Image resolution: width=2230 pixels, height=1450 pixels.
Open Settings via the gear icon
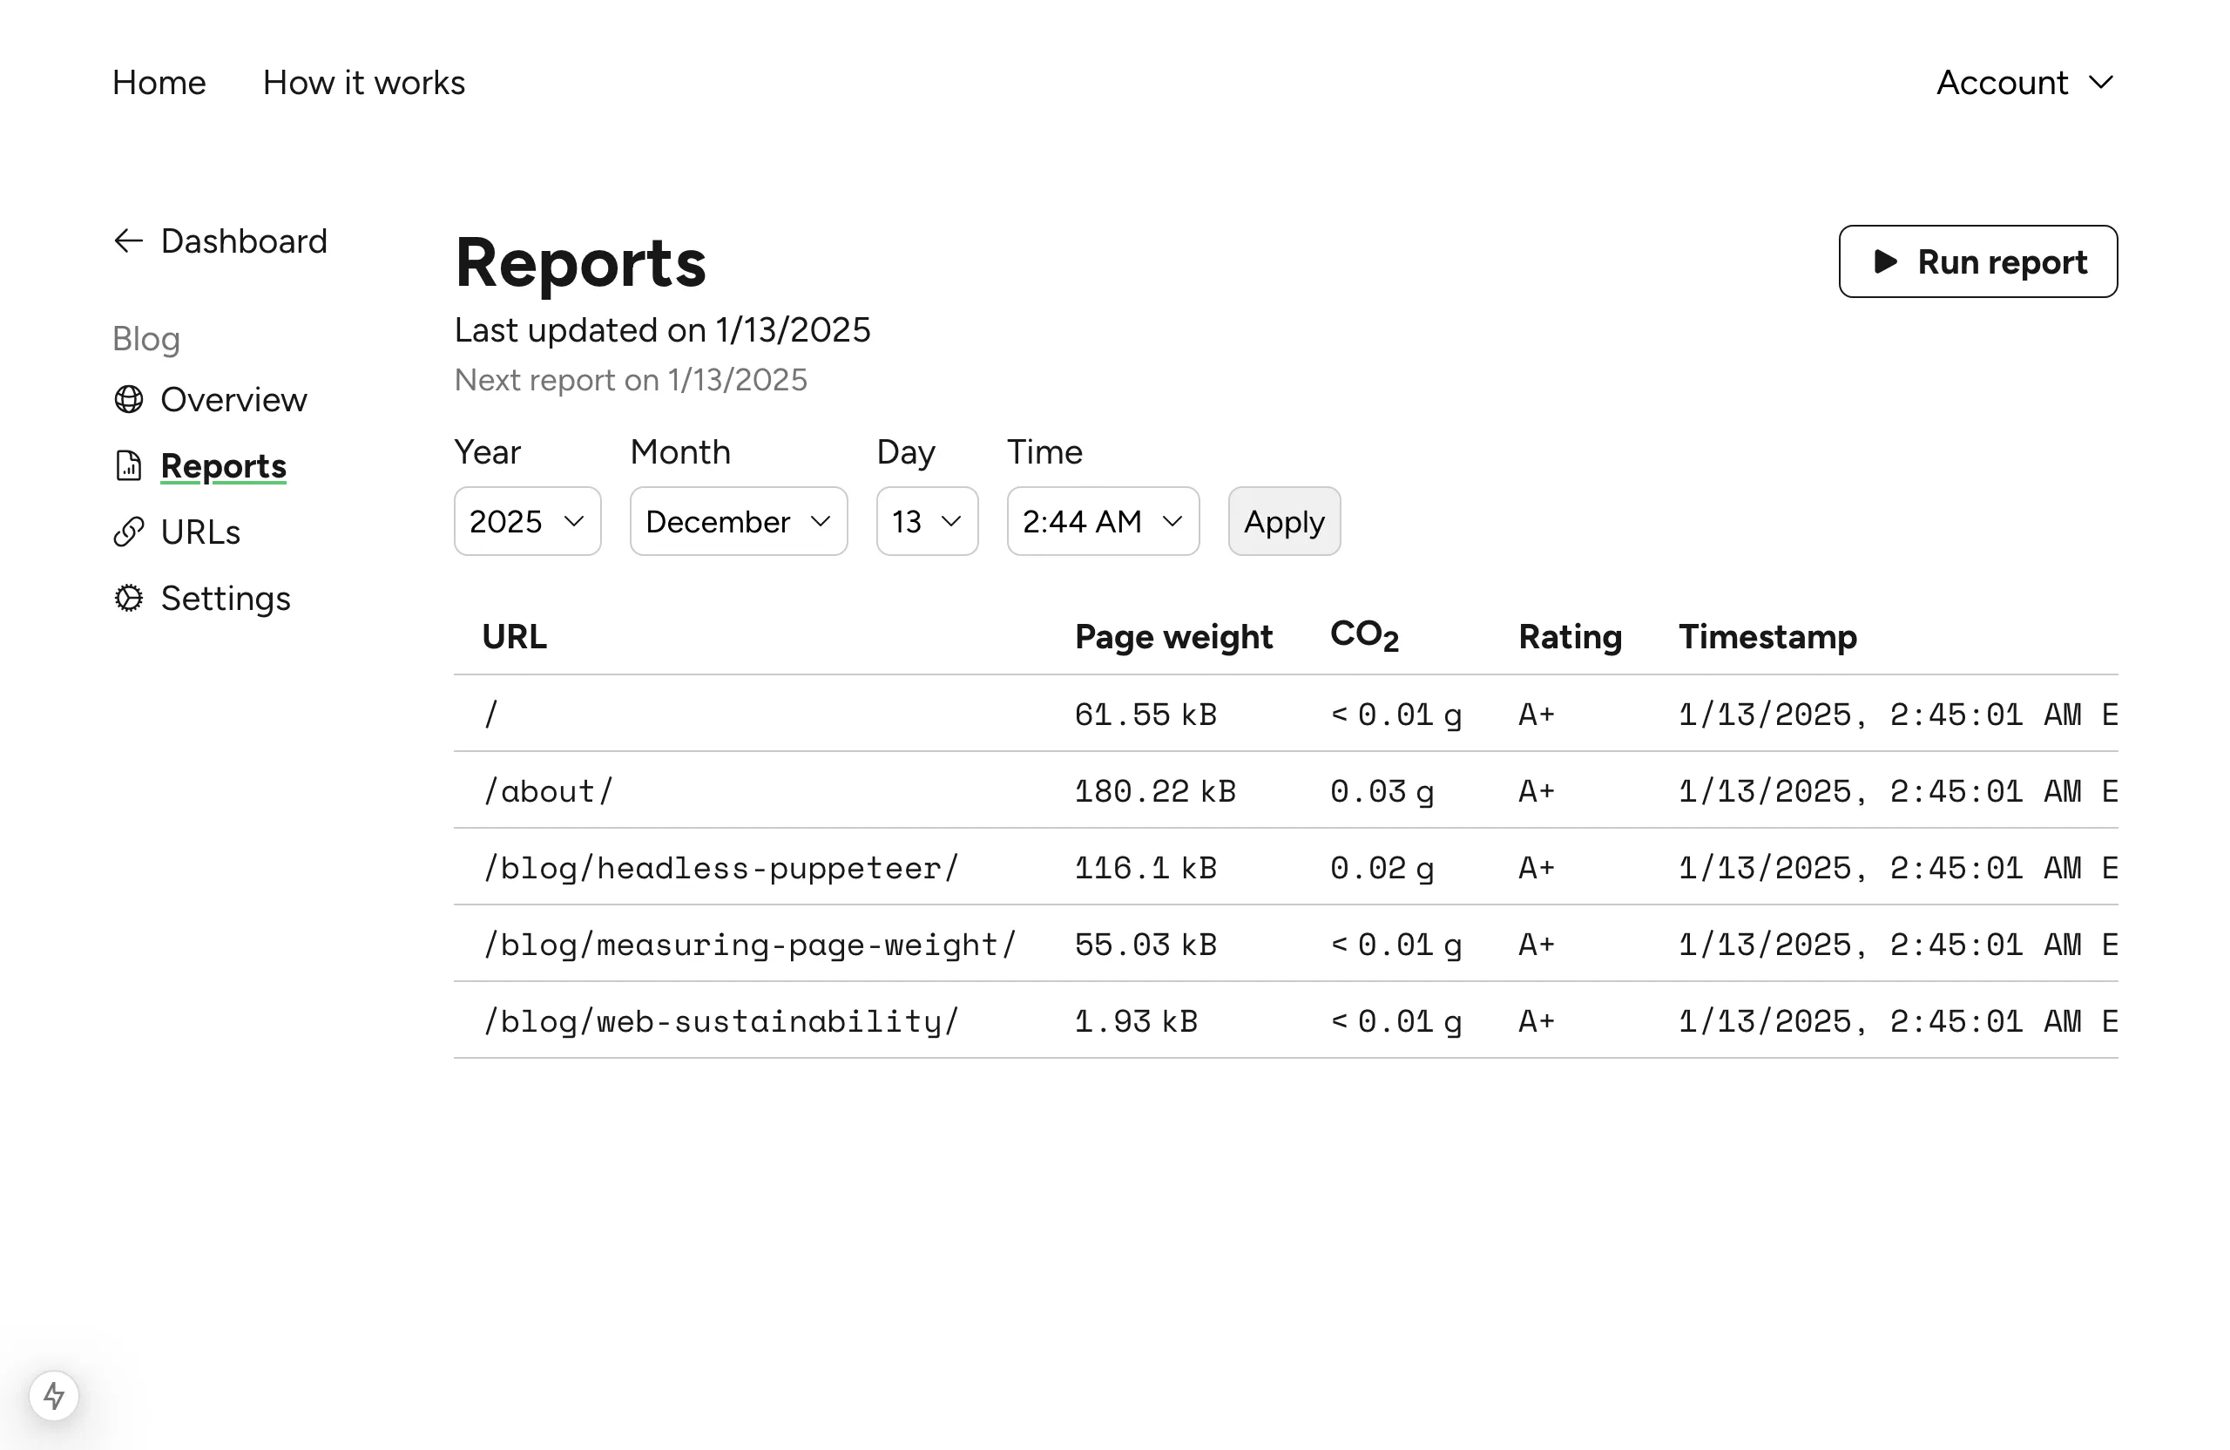(128, 597)
